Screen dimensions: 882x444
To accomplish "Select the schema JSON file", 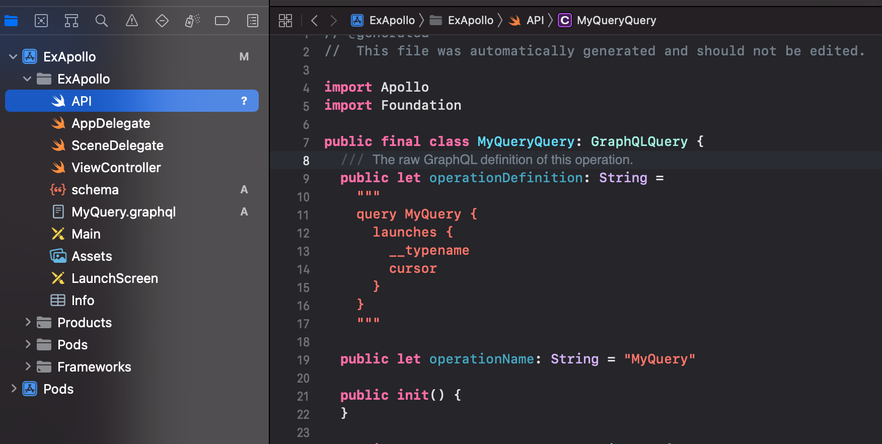I will [x=132, y=190].
